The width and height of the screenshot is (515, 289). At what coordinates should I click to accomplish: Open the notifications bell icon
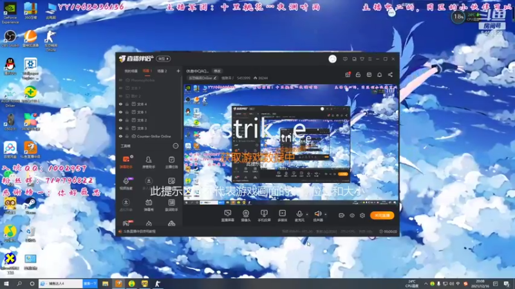[x=379, y=74]
